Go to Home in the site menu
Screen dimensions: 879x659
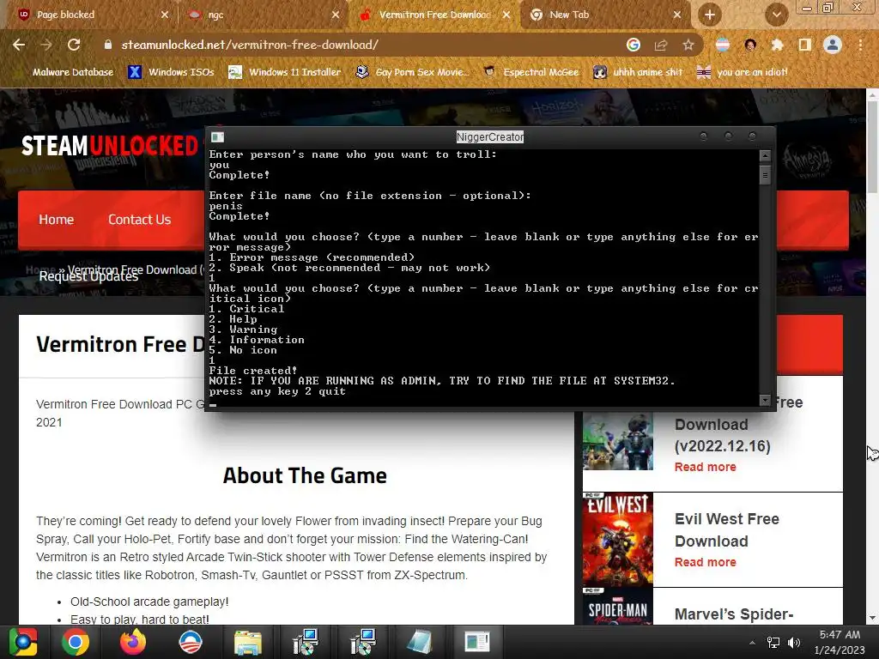coord(56,220)
